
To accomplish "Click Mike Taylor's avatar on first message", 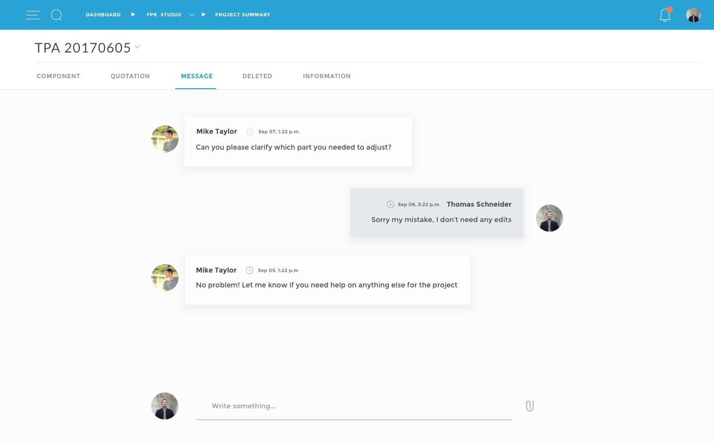I will tap(165, 139).
